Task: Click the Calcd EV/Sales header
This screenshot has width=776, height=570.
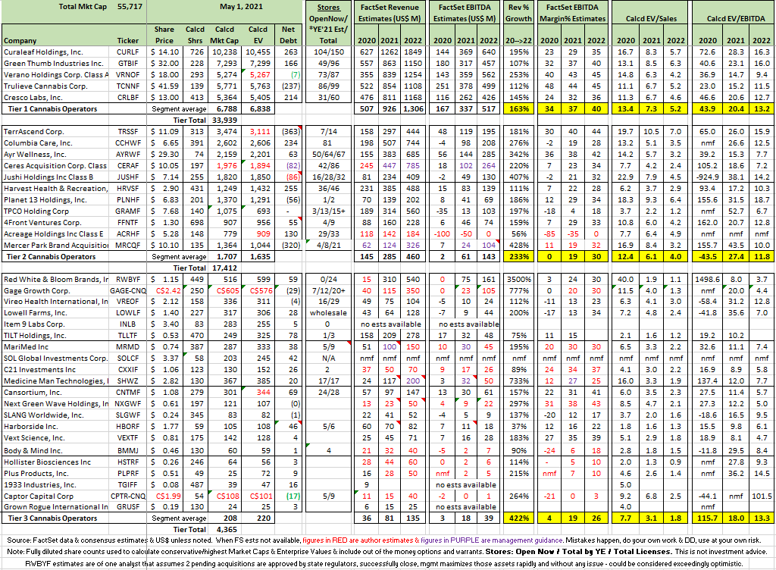Action: 651,18
